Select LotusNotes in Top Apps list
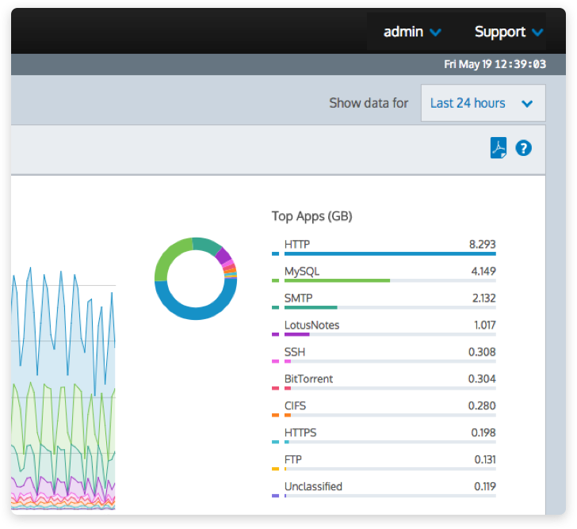The image size is (577, 529). click(x=311, y=325)
